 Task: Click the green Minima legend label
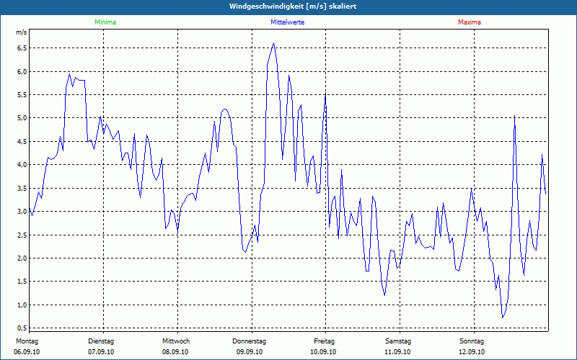(x=105, y=22)
